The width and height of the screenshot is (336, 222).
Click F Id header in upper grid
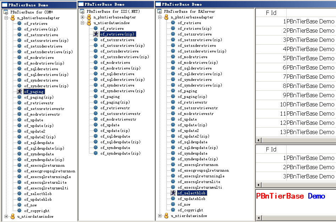(x=271, y=13)
